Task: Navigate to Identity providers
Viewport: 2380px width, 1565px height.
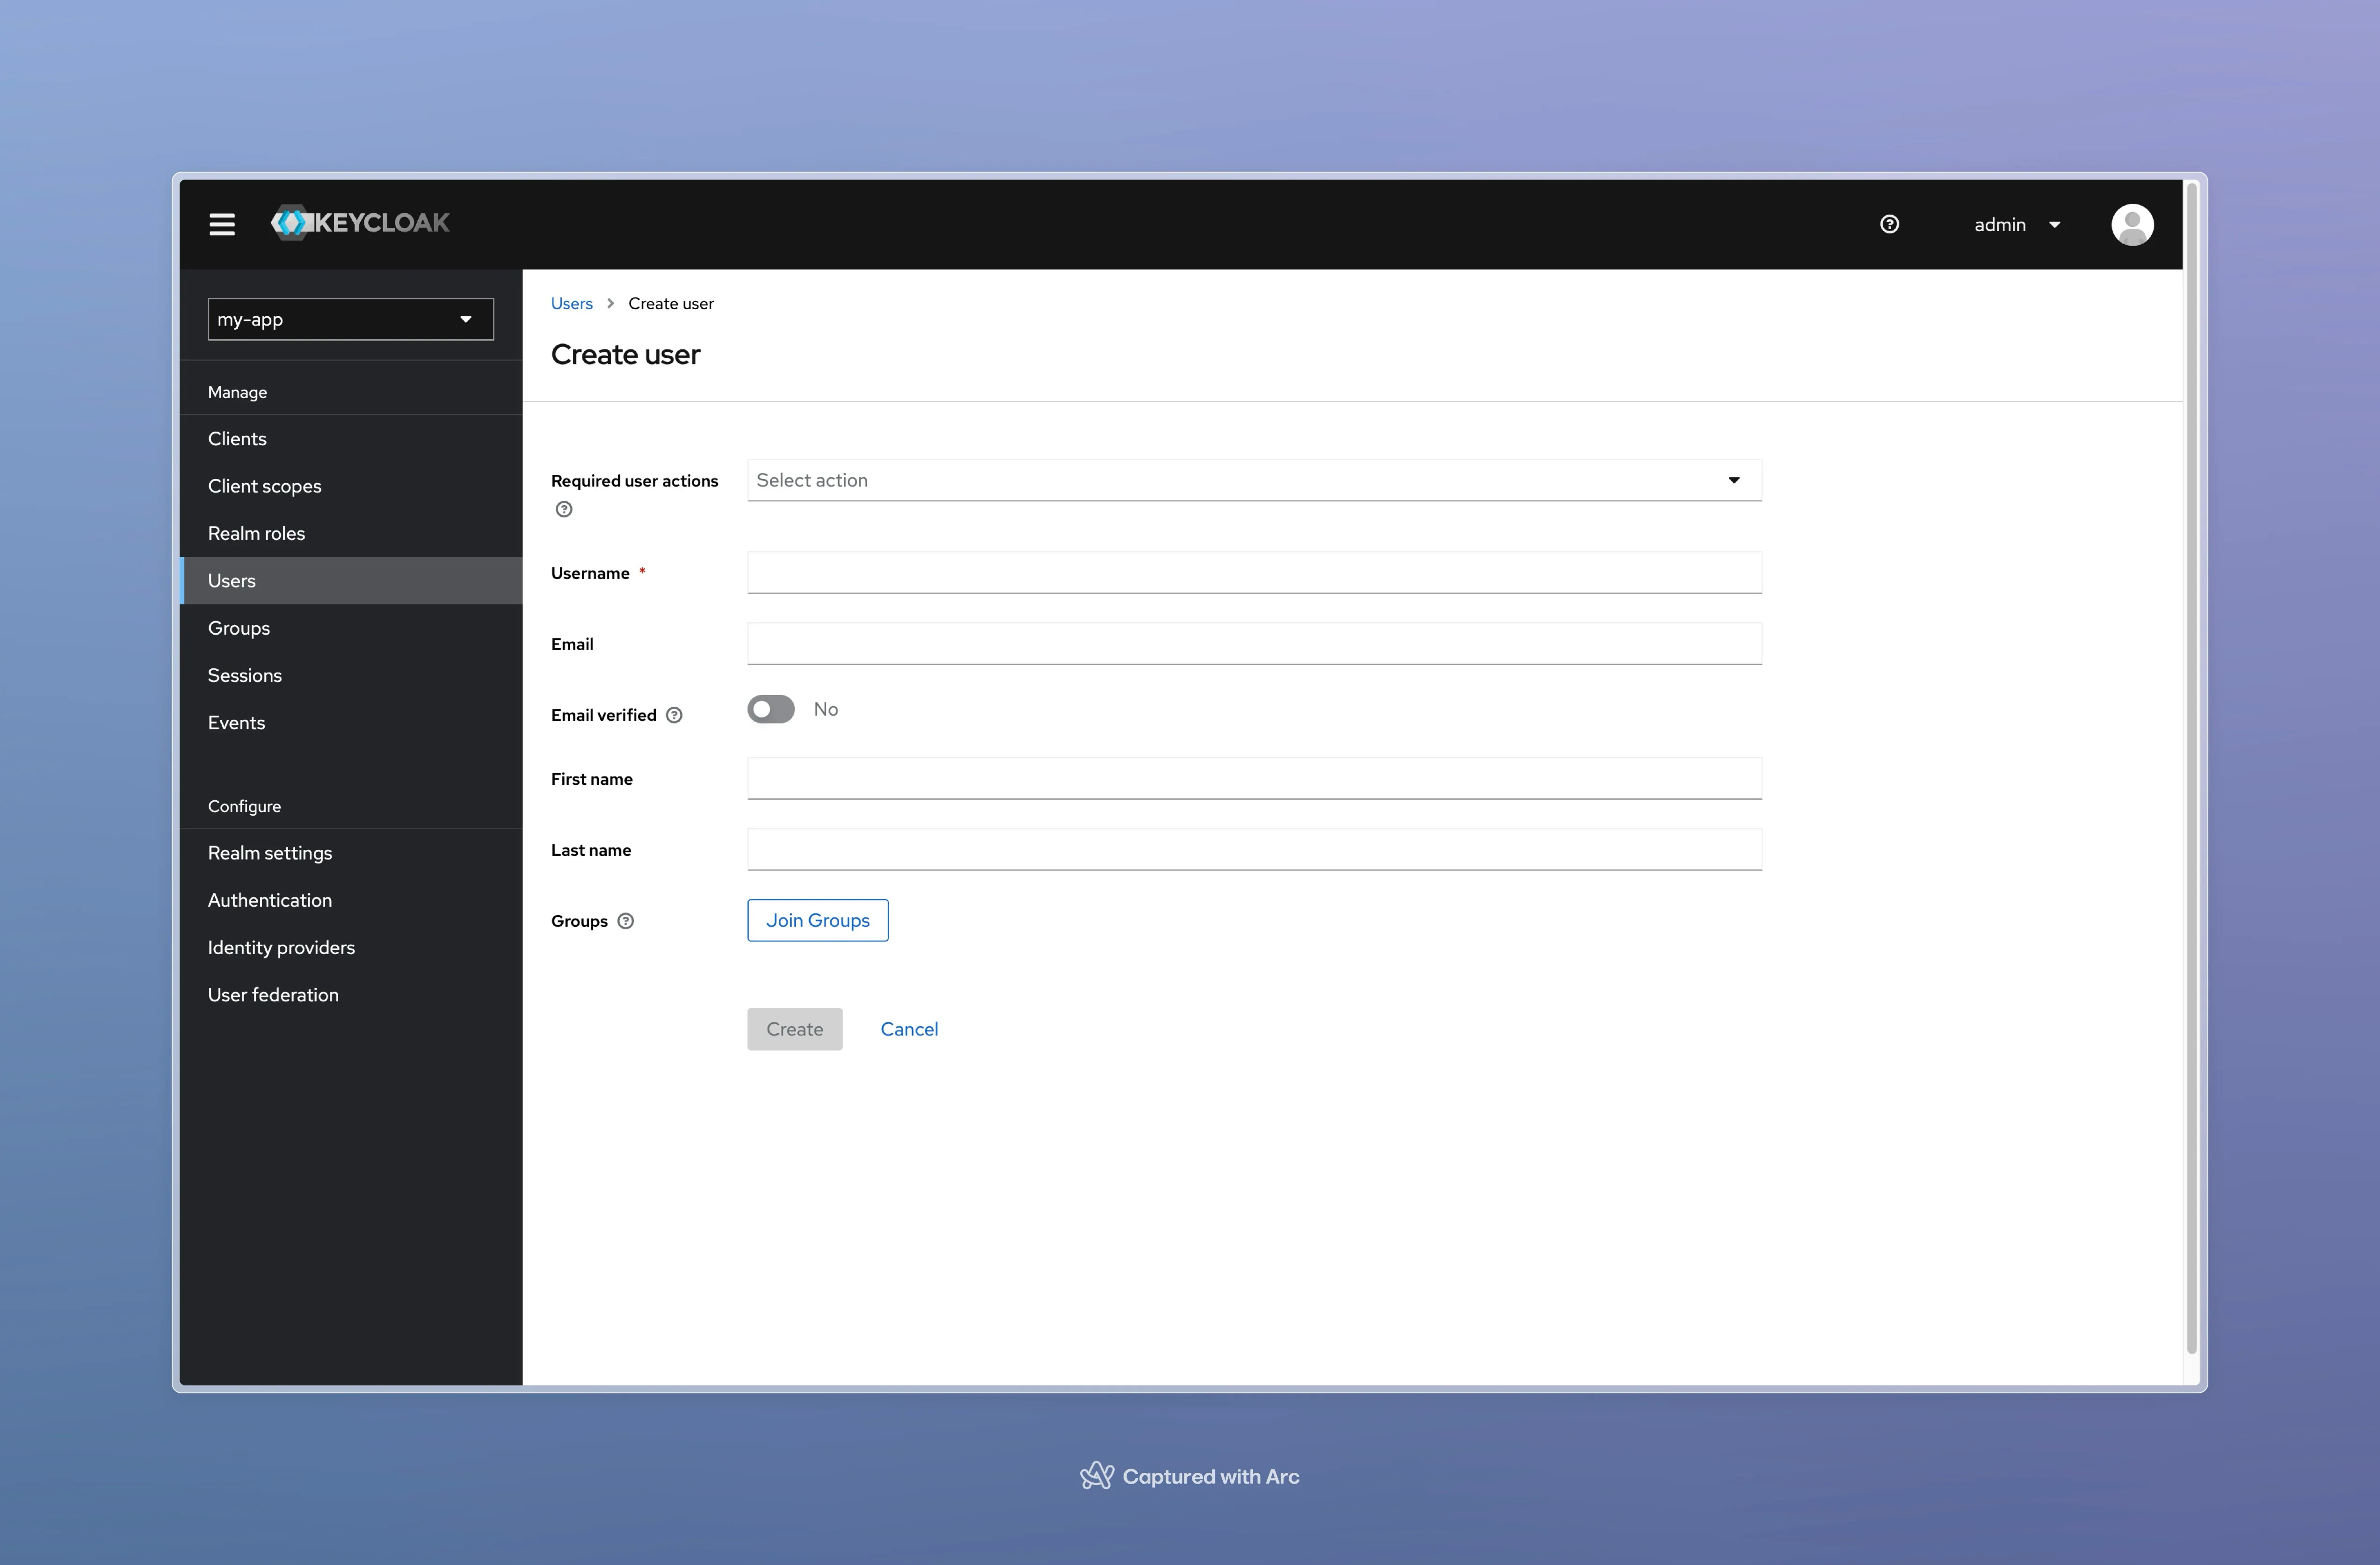Action: click(281, 947)
